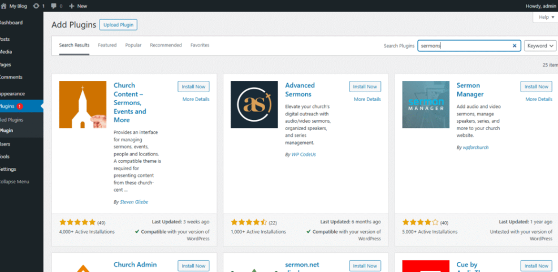Clear the search field with the X icon
This screenshot has height=272, width=558.
[x=514, y=46]
